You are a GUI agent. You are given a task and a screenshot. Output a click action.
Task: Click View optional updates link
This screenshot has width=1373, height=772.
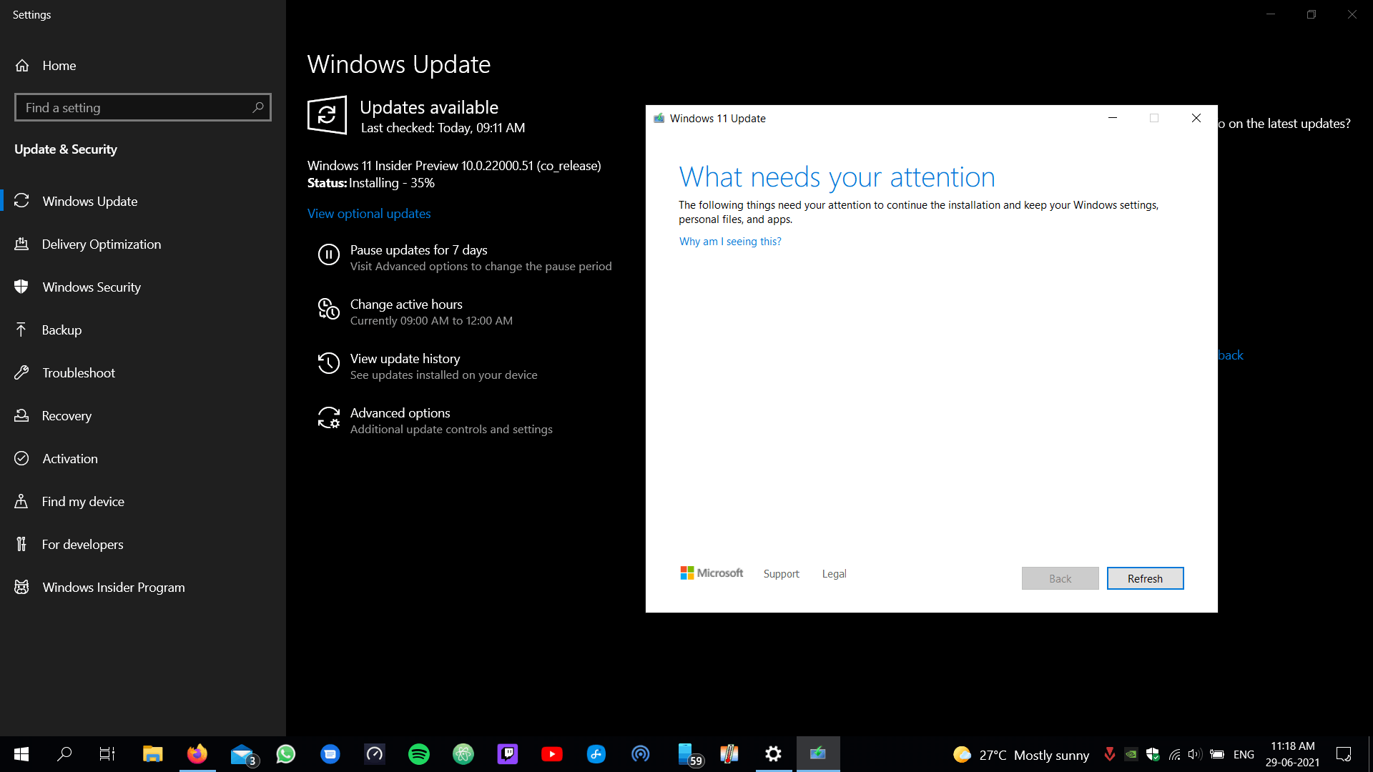click(x=369, y=213)
